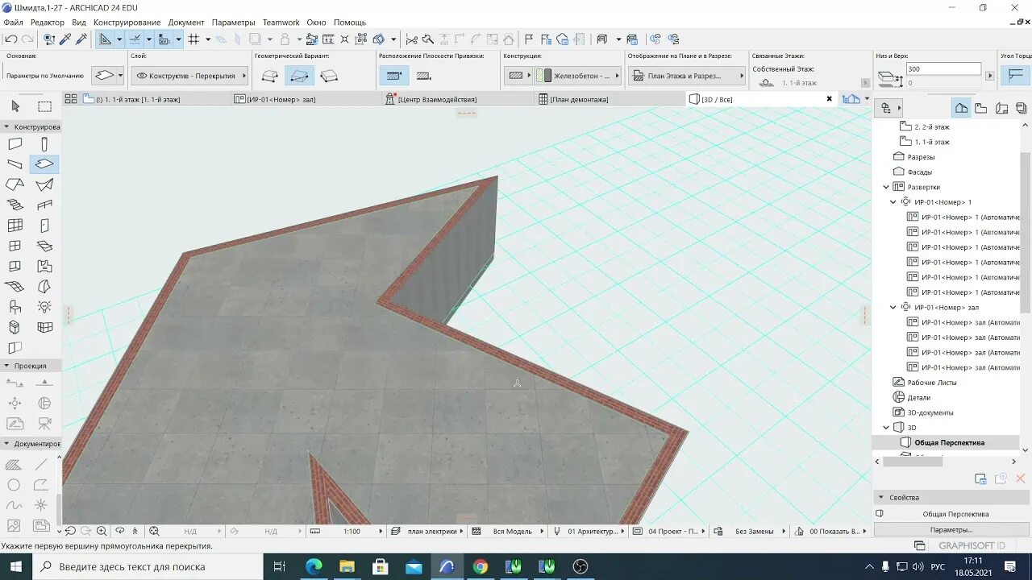This screenshot has width=1032, height=580.
Task: Select the Wall tool
Action: click(x=15, y=144)
